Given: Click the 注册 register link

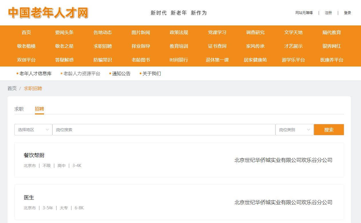Looking at the screenshot, I should coord(328,13).
